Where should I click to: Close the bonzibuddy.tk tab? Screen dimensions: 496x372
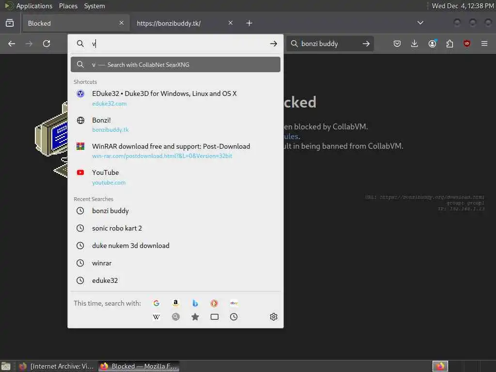[x=231, y=23]
